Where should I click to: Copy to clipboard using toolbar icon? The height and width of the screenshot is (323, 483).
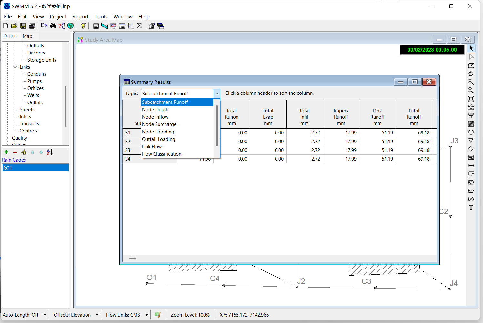click(44, 26)
